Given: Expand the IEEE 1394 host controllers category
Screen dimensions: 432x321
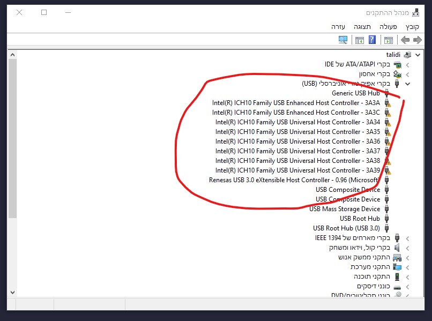Looking at the screenshot, I should (x=407, y=238).
